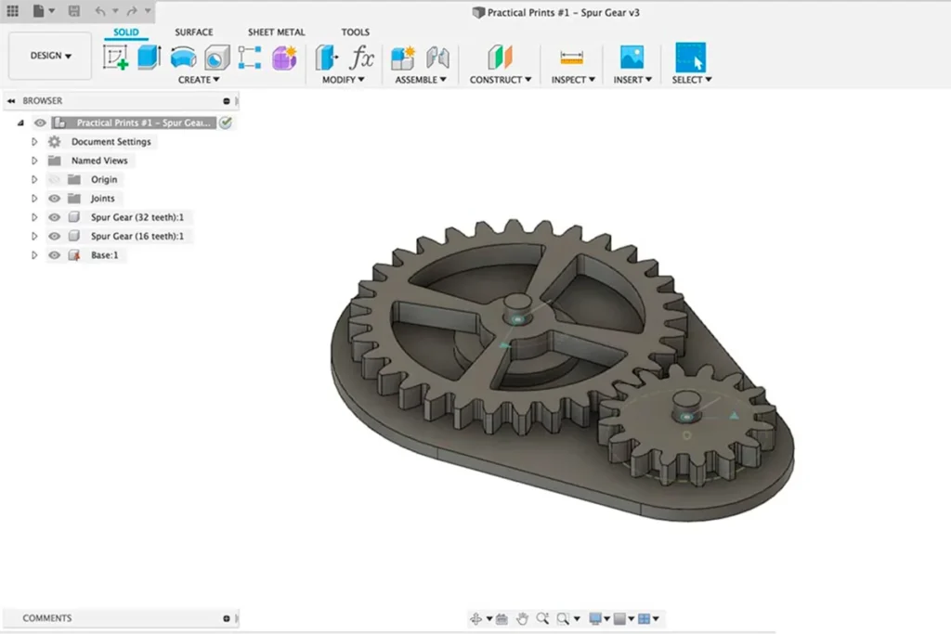This screenshot has width=951, height=634.
Task: Click the Create Sketch tool icon
Action: coord(115,58)
